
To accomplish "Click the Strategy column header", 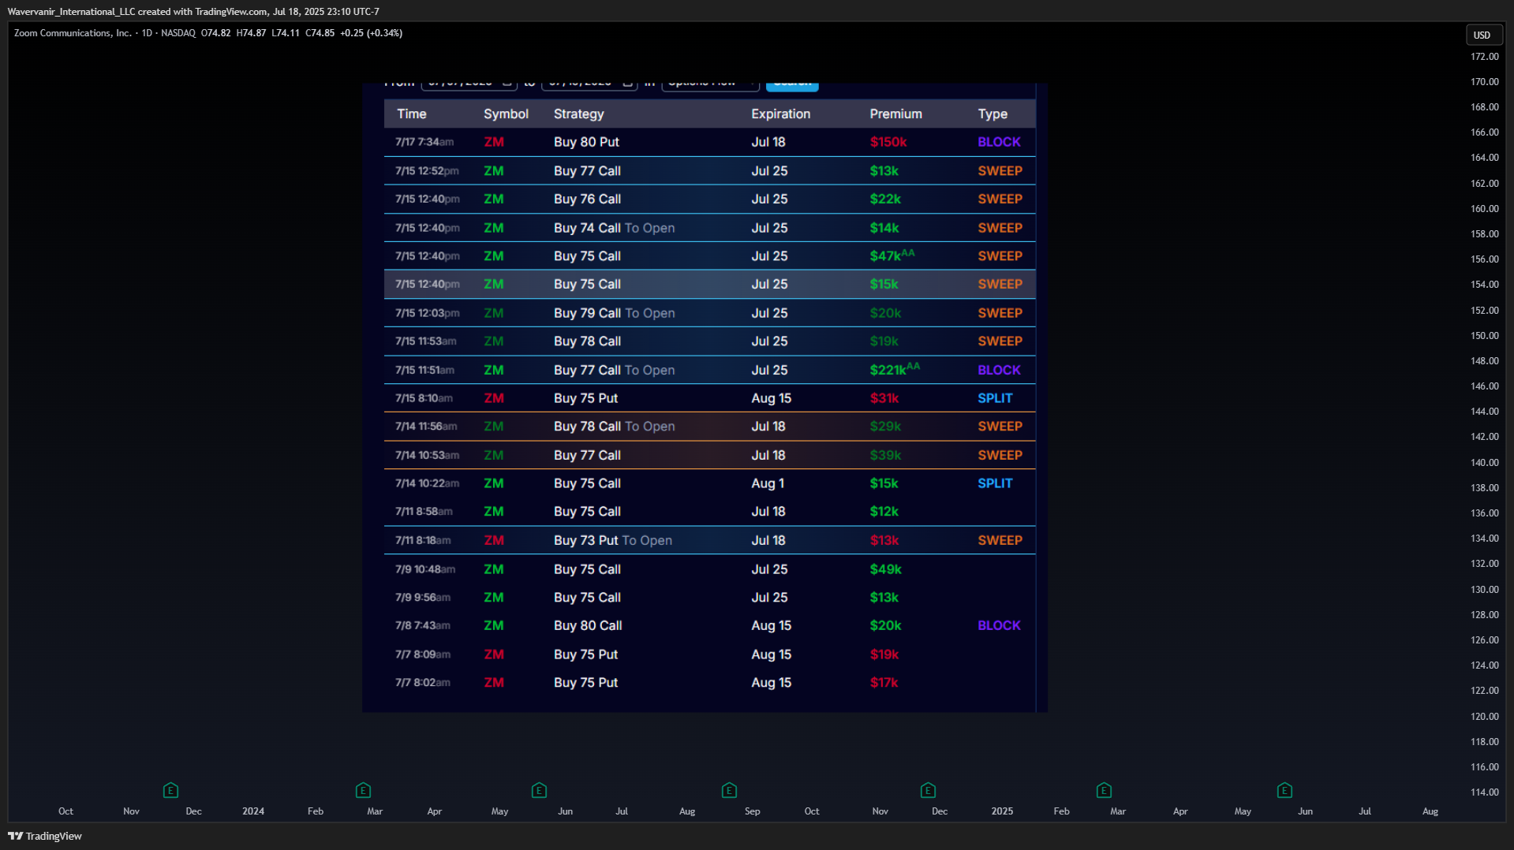I will coord(578,114).
